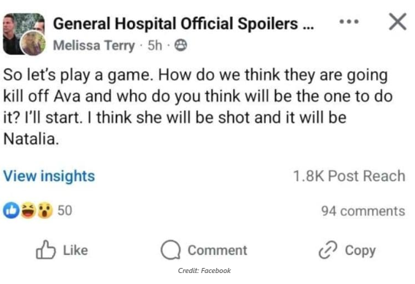Open the 94 comments link
This screenshot has width=415, height=284.
(363, 211)
